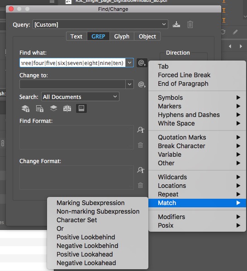Click the PDF file icon in background

68,2
